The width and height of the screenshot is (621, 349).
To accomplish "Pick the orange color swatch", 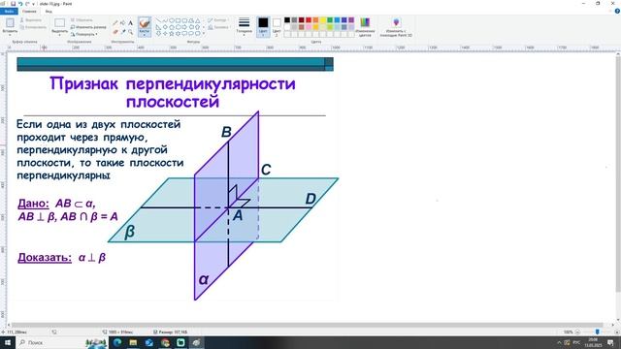I will [x=315, y=20].
